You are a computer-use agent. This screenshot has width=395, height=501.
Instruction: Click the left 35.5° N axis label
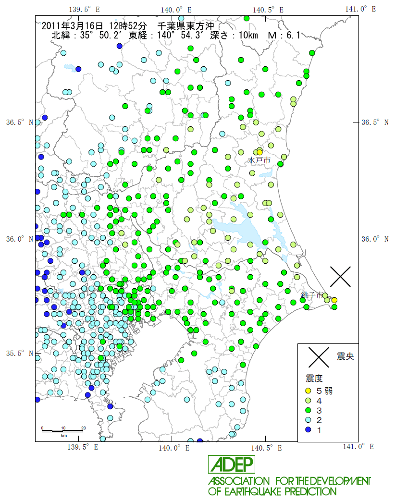pyautogui.click(x=20, y=353)
